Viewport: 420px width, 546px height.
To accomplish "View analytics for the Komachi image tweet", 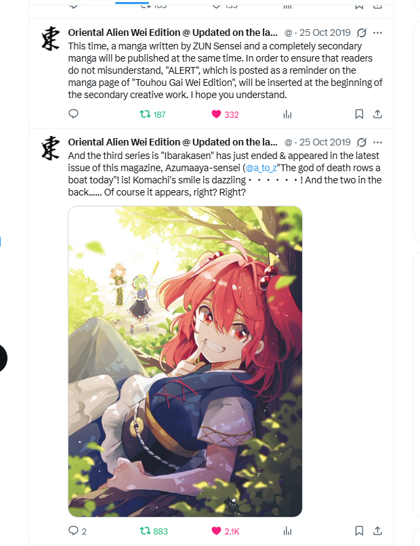I will pyautogui.click(x=287, y=531).
